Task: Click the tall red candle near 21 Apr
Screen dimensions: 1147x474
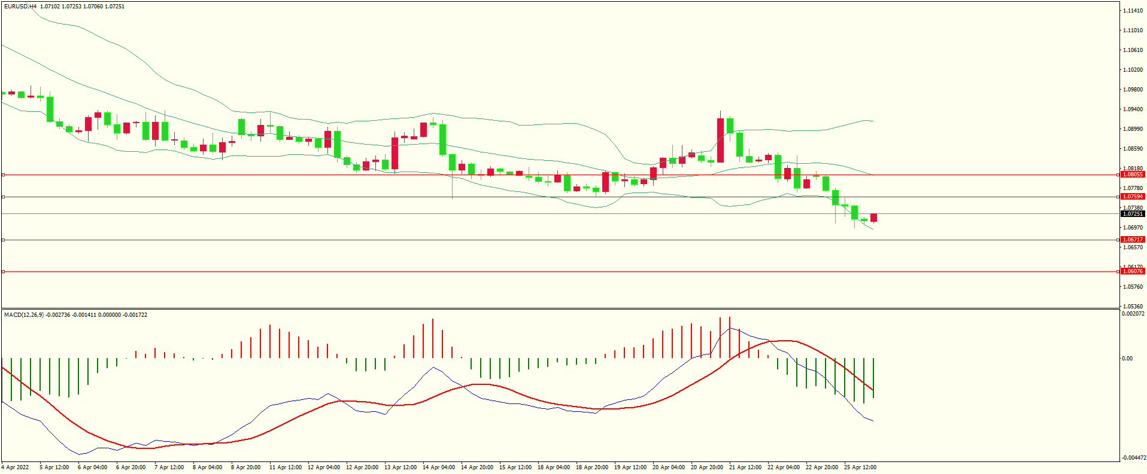Action: [720, 140]
